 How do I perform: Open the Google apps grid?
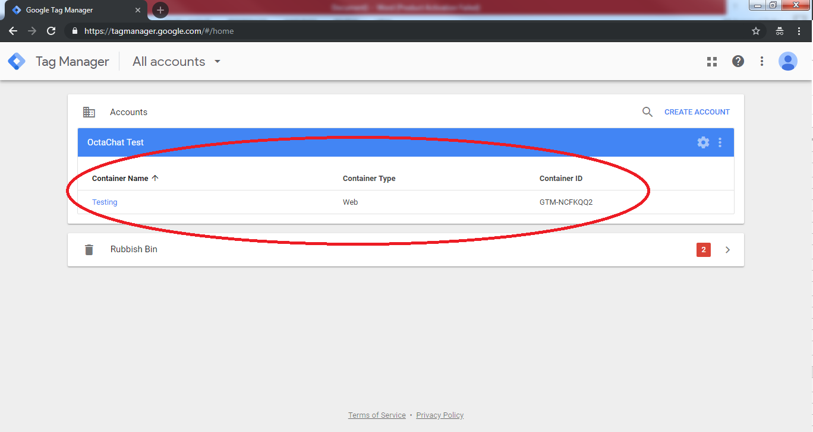click(712, 61)
